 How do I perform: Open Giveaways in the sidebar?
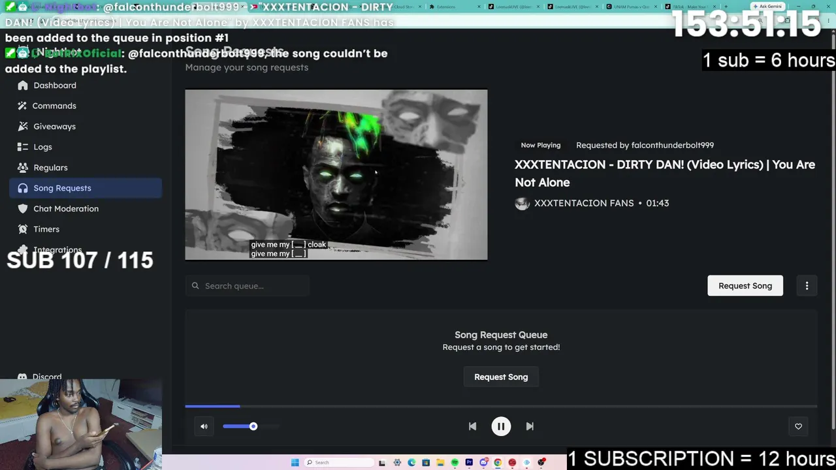coord(86,127)
